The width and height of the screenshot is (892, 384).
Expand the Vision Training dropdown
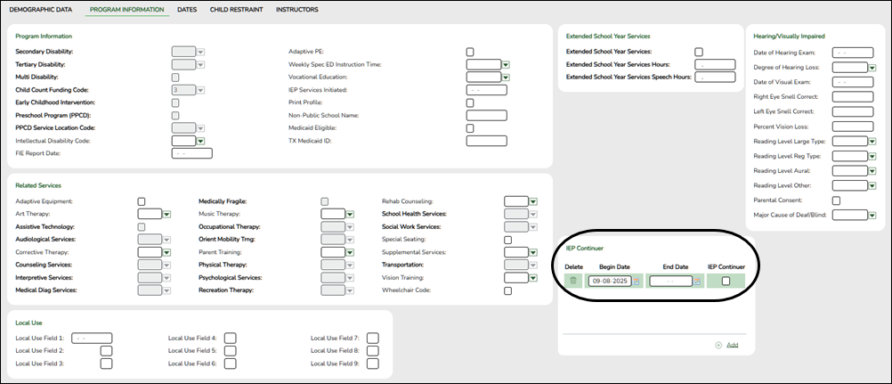click(533, 278)
